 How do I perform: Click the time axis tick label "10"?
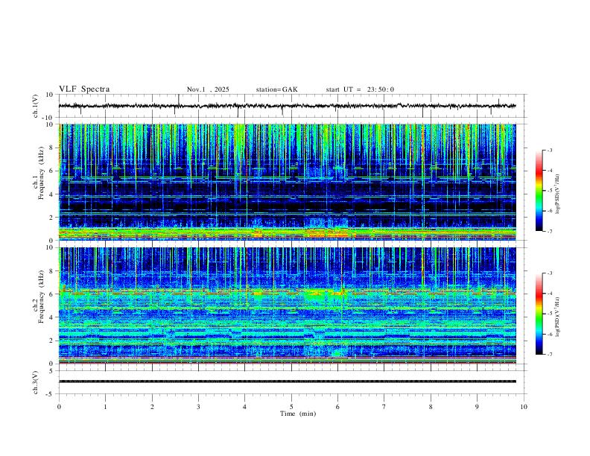tap(524, 407)
